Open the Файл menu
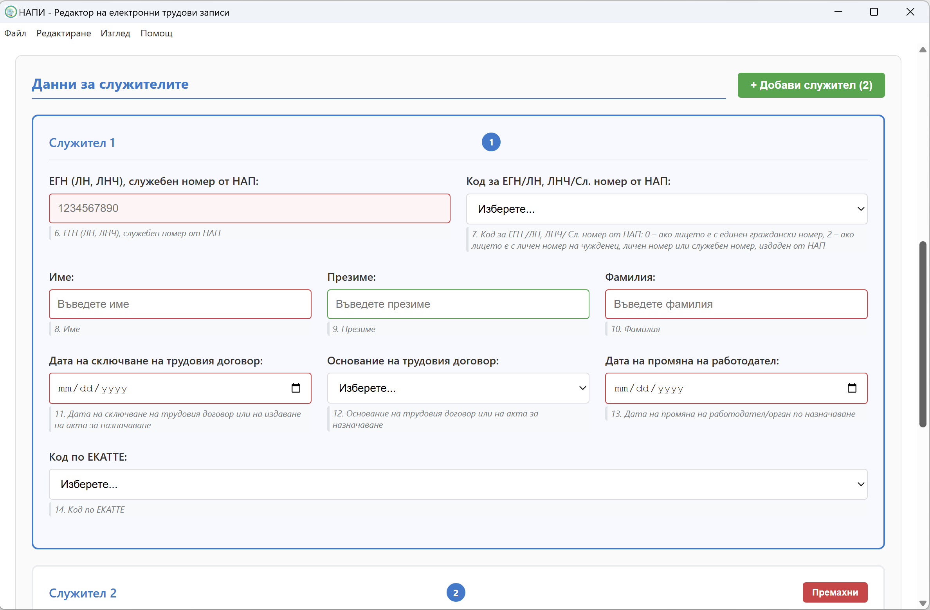 coord(15,33)
